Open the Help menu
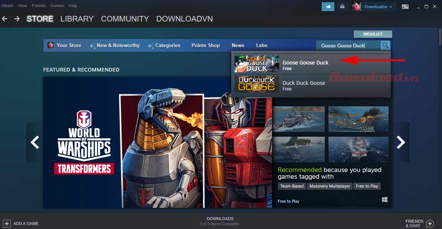The width and height of the screenshot is (442, 229). coord(73,6)
